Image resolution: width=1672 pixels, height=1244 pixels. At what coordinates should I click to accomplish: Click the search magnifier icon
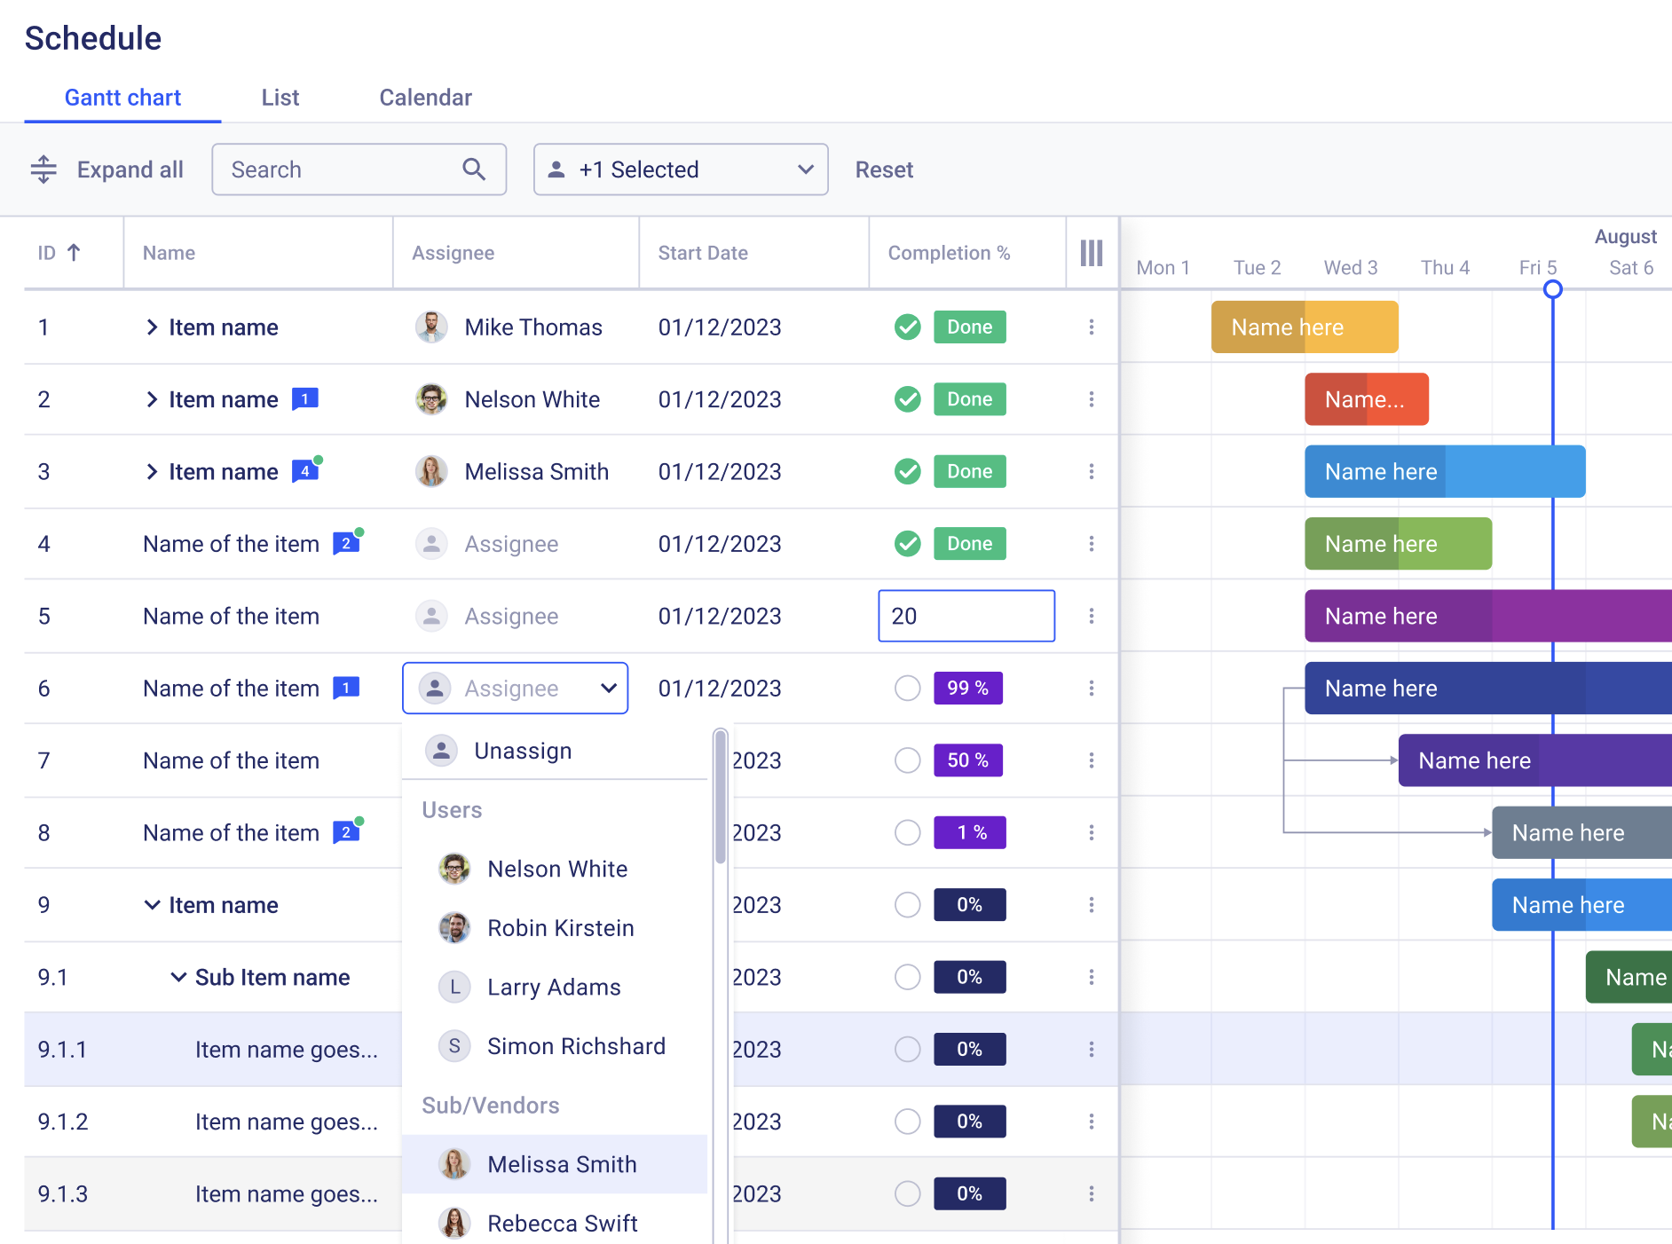coord(474,169)
